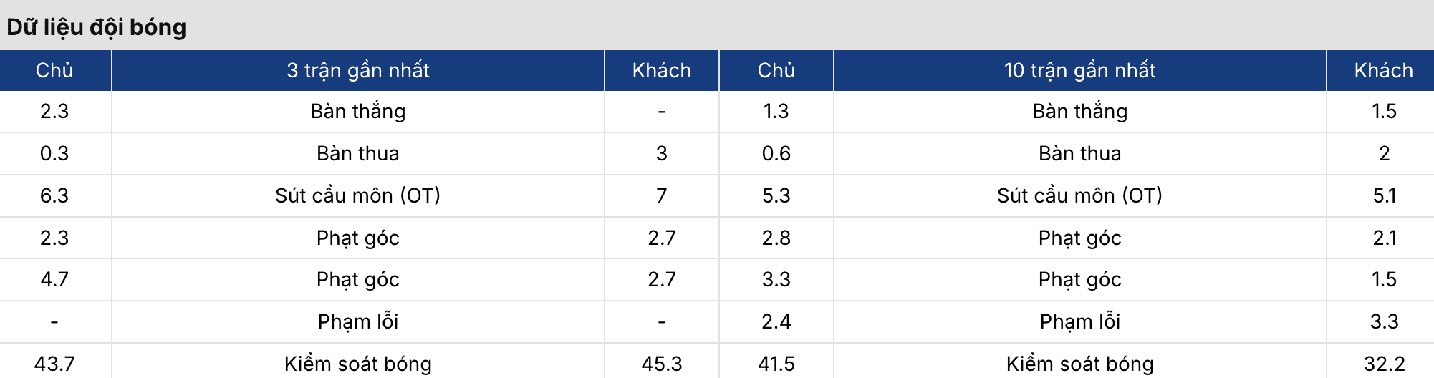Select the home possession value 43.7
Viewport: 1434px width, 378px height.
coord(54,364)
